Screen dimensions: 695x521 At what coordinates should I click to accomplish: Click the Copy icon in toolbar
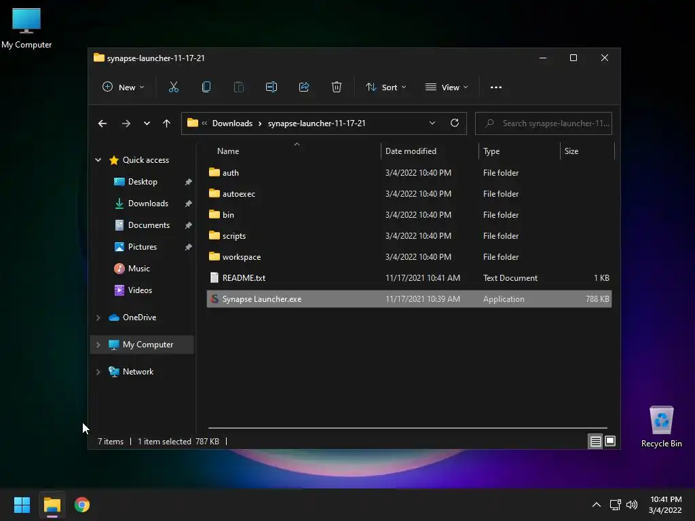click(x=206, y=88)
